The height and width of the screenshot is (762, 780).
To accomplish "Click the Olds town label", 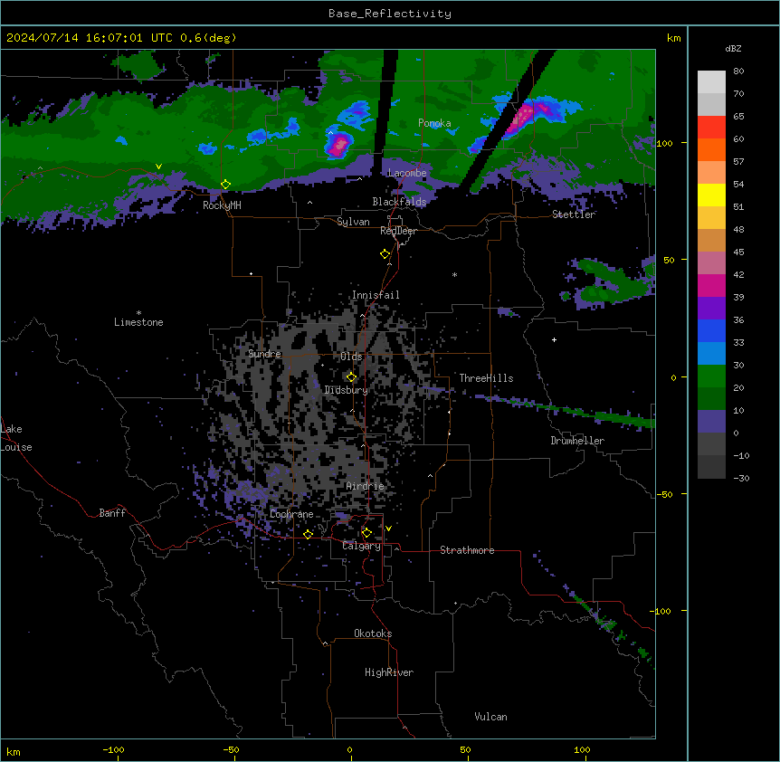I will click(x=351, y=357).
